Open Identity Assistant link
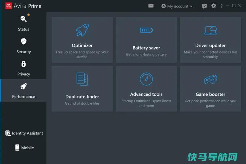The width and height of the screenshot is (246, 164). click(27, 133)
